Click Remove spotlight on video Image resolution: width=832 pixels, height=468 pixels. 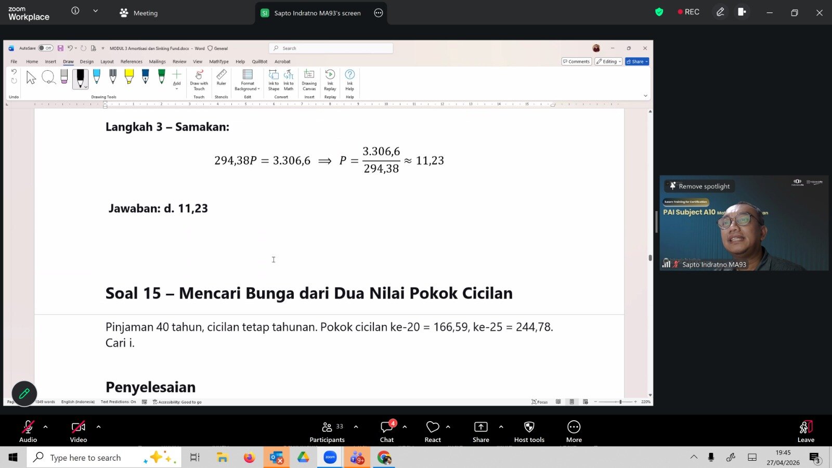click(x=699, y=186)
